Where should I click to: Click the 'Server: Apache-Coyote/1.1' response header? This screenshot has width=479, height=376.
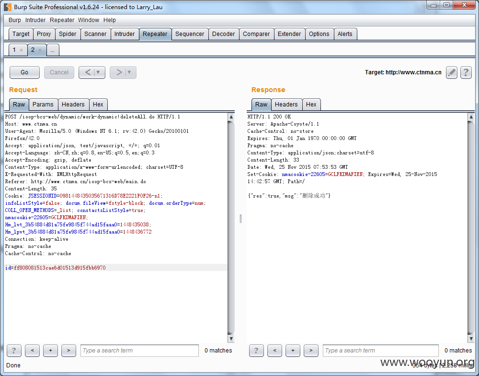[283, 124]
